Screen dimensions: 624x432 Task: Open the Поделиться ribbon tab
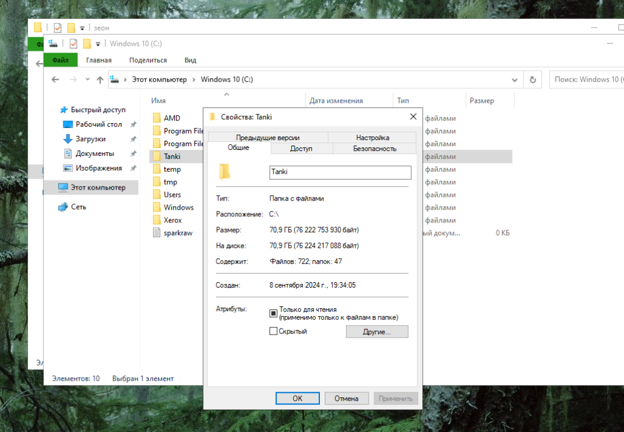click(148, 60)
